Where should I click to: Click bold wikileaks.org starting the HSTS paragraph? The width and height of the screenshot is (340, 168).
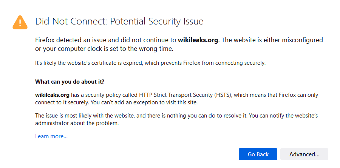click(x=52, y=95)
